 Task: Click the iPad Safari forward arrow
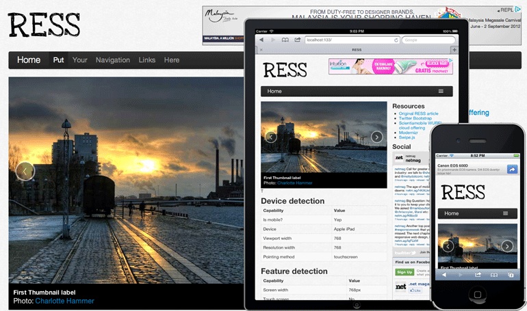(273, 40)
